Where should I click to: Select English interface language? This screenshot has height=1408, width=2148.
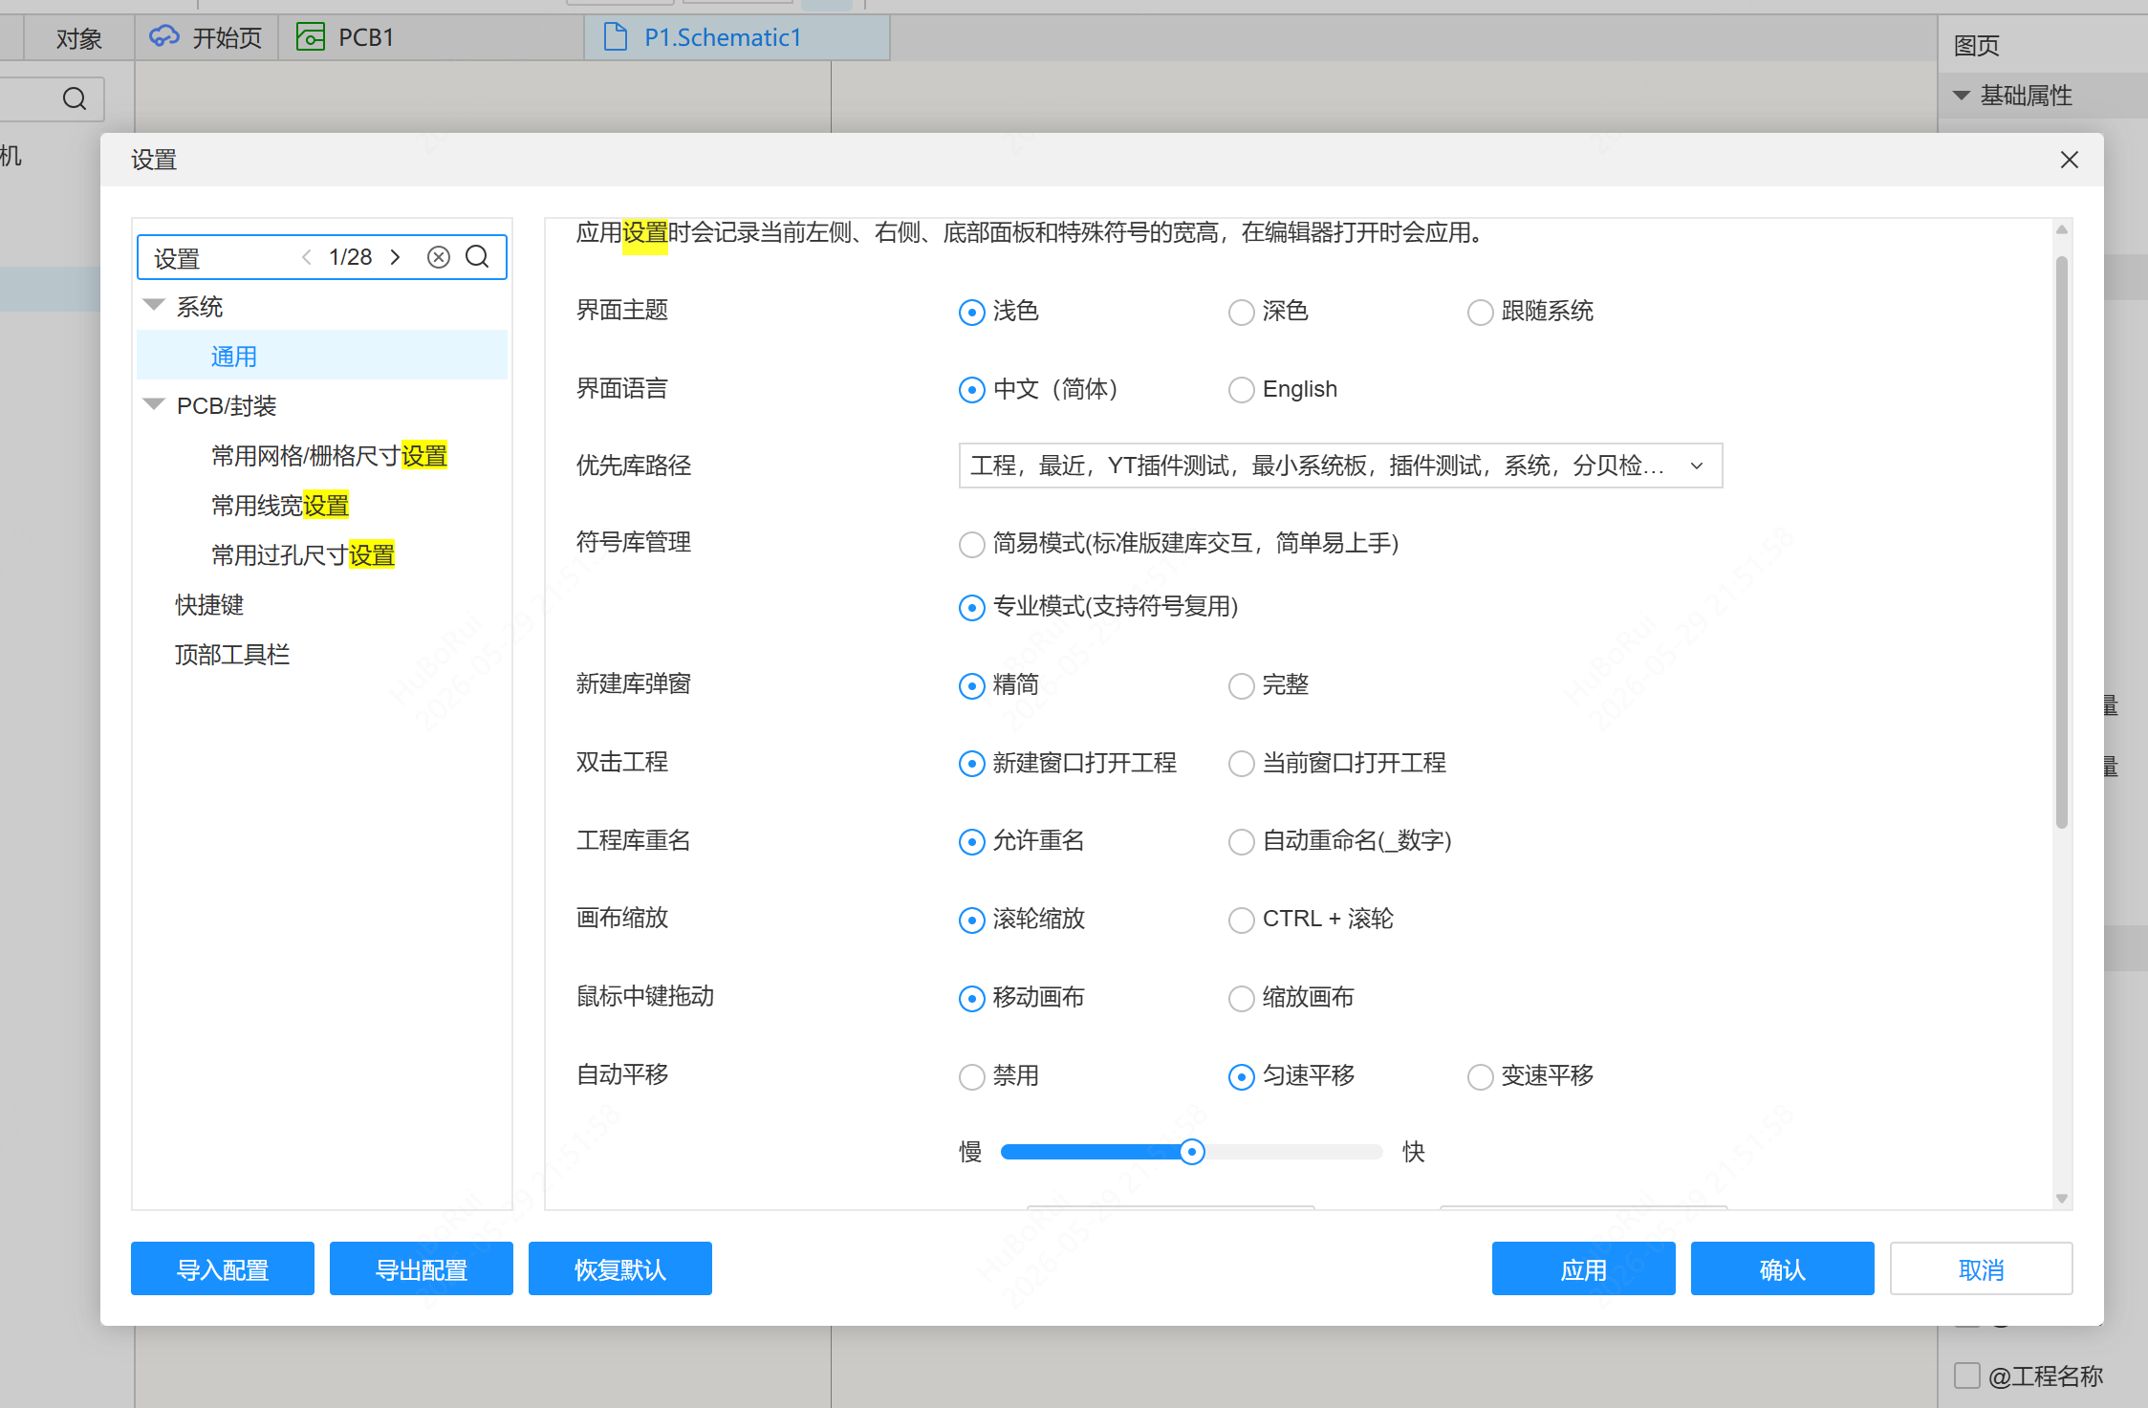tap(1241, 390)
